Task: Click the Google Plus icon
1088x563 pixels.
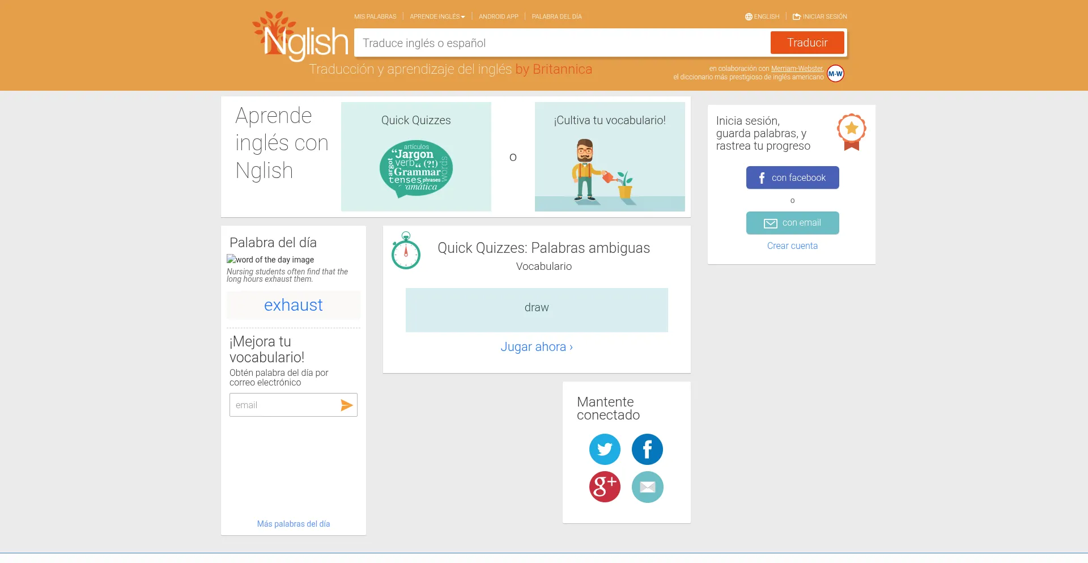Action: tap(605, 486)
